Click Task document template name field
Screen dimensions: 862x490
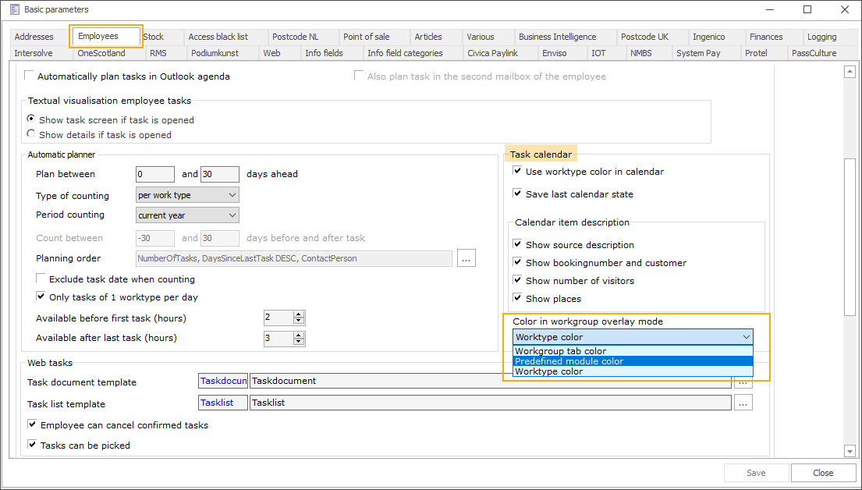click(x=491, y=381)
